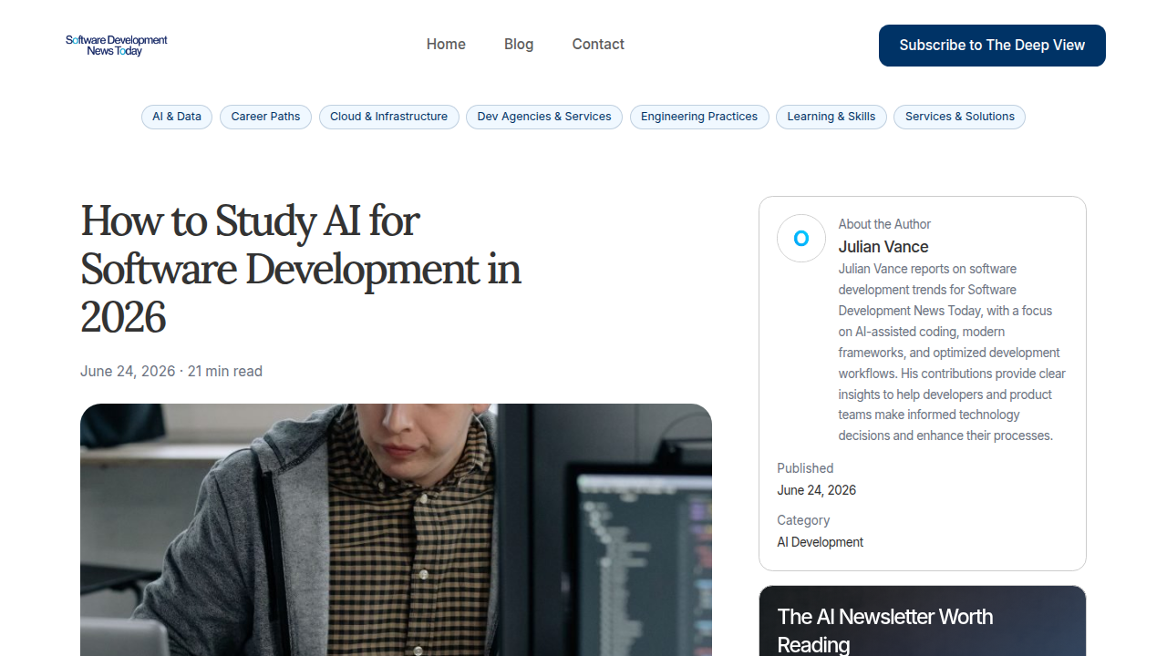Choose the Dev Agencies & Services tag
The height and width of the screenshot is (656, 1167).
pyautogui.click(x=544, y=117)
